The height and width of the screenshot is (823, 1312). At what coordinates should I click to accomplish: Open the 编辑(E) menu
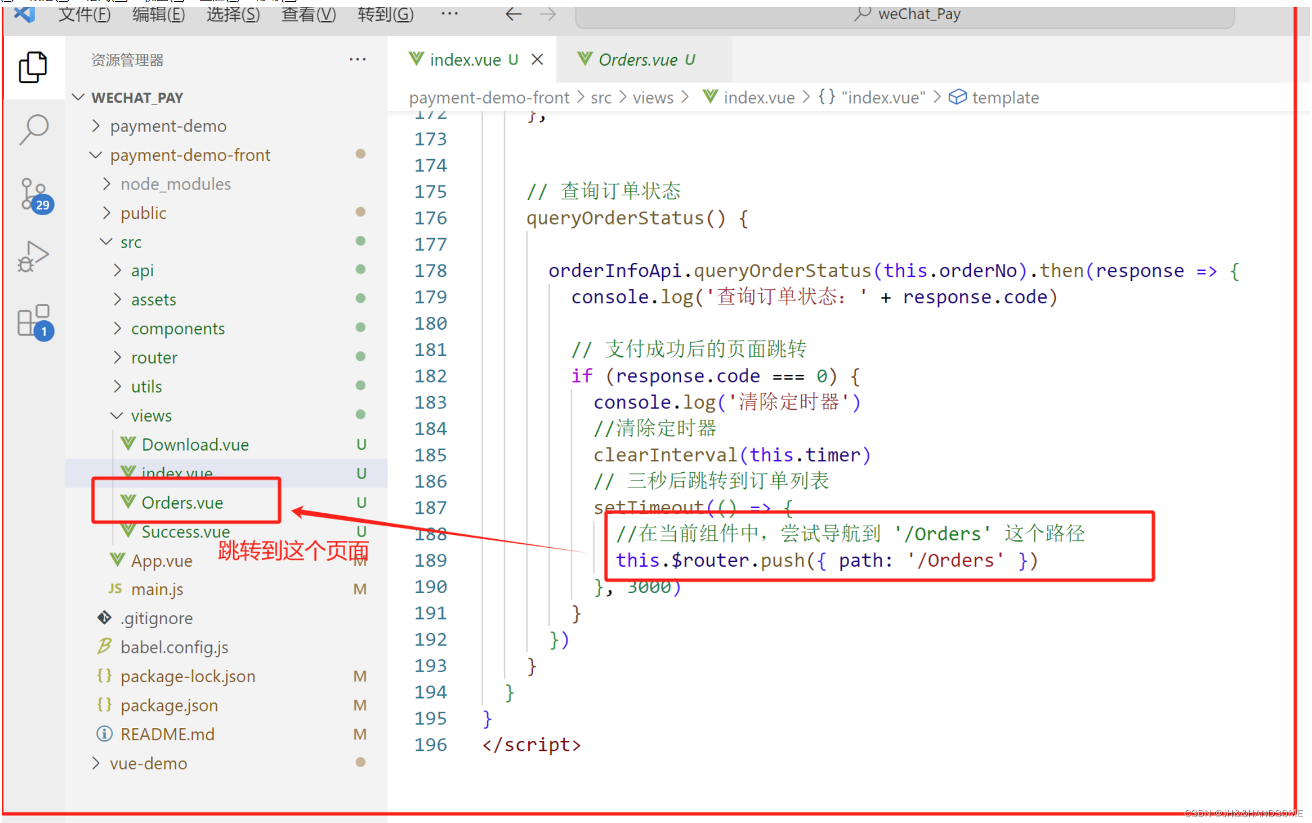158,13
